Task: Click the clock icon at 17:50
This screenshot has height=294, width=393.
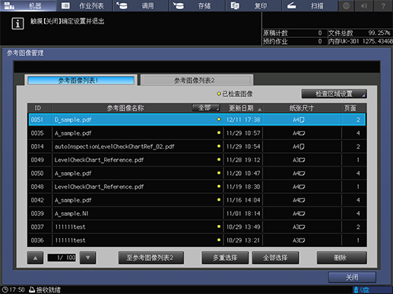Action: pos(5,289)
